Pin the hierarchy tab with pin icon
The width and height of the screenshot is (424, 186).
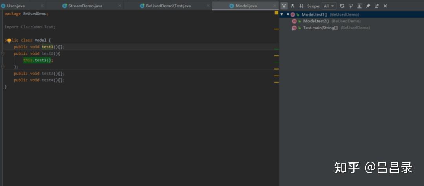point(368,6)
